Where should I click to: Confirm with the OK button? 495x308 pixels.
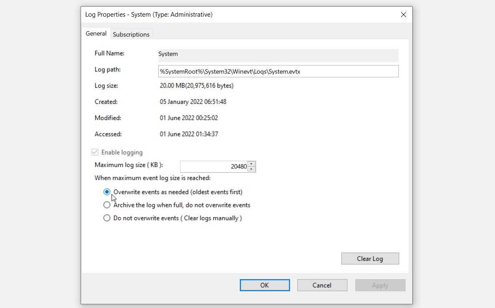(264, 285)
